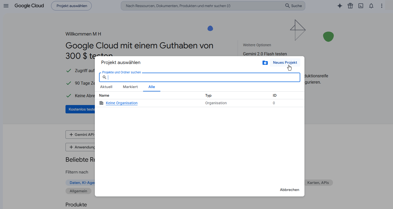This screenshot has height=209, width=393.
Task: Open the manage resources folder icon
Action: [265, 63]
